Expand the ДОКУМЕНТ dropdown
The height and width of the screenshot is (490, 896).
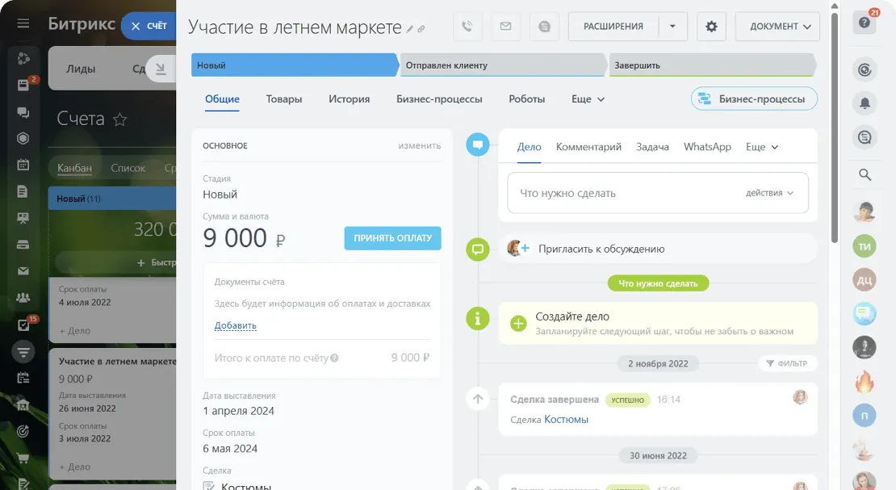(x=777, y=26)
